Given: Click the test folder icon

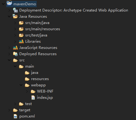Looking at the screenshot, I should coord(21,104).
